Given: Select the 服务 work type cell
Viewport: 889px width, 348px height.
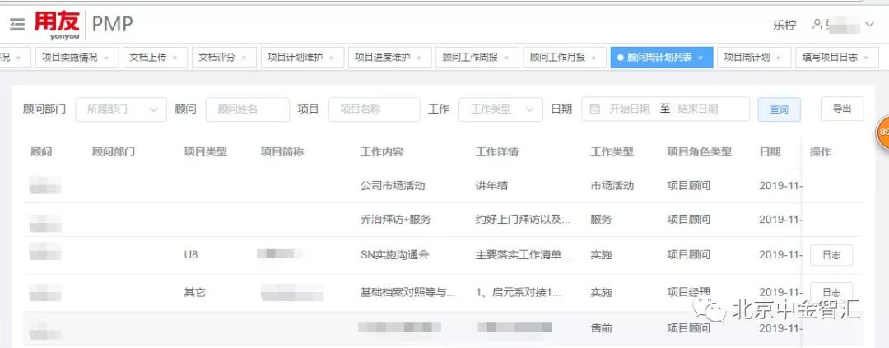Looking at the screenshot, I should click(x=601, y=220).
